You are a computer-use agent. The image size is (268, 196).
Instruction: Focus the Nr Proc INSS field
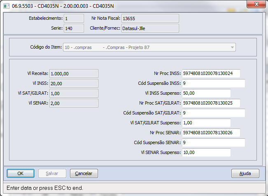pyautogui.click(x=210, y=73)
